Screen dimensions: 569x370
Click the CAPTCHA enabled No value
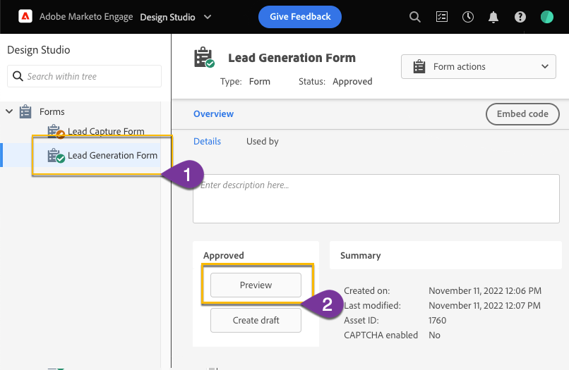pyautogui.click(x=434, y=335)
